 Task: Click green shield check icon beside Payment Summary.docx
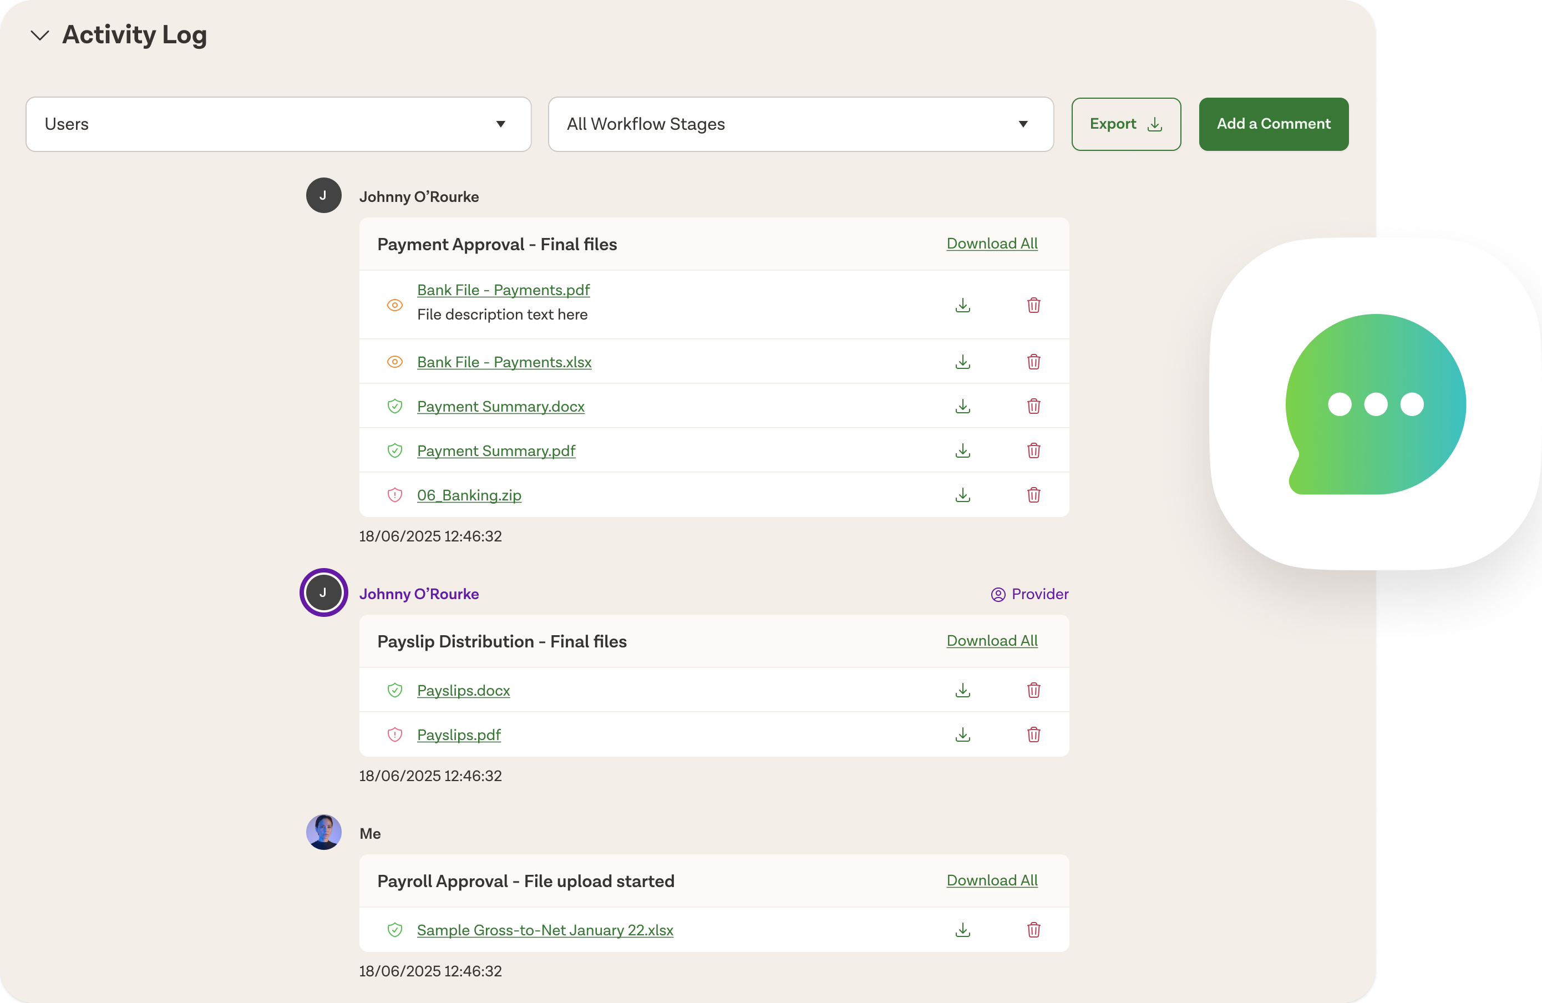pyautogui.click(x=394, y=406)
